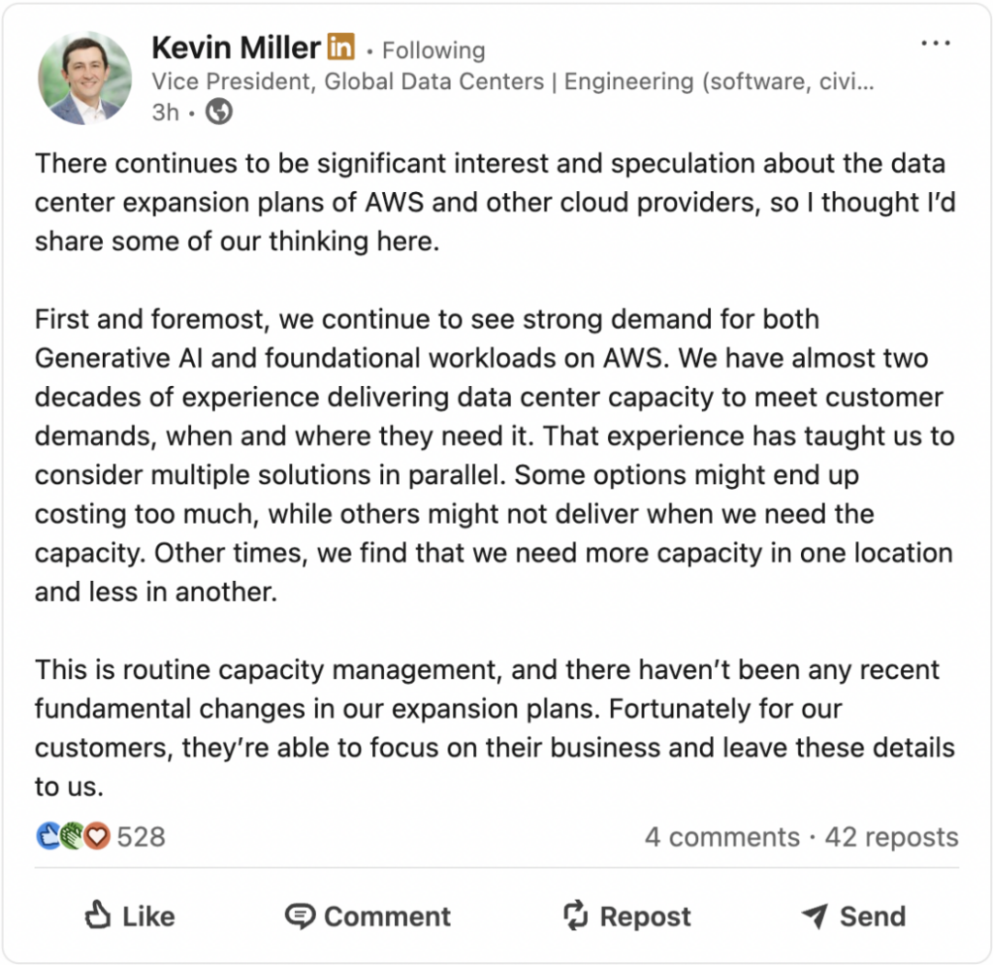This screenshot has height=965, width=993.
Task: Repost this update using the Repost button
Action: click(627, 916)
